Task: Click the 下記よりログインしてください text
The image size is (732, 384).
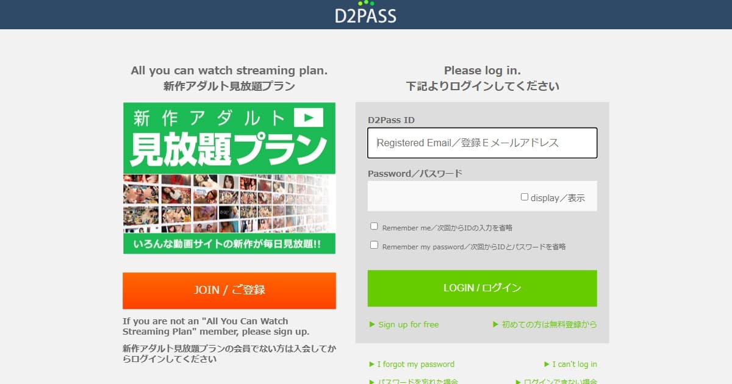Action: (483, 86)
